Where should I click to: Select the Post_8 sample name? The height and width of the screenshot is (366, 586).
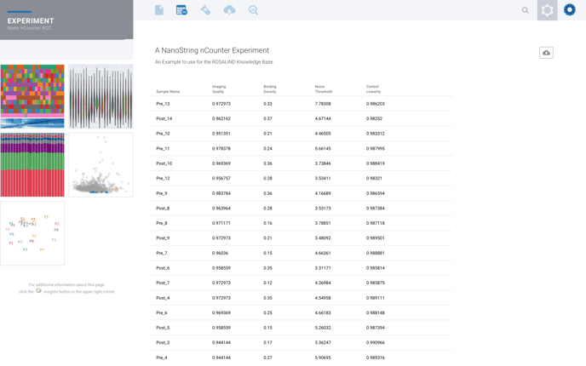(163, 208)
